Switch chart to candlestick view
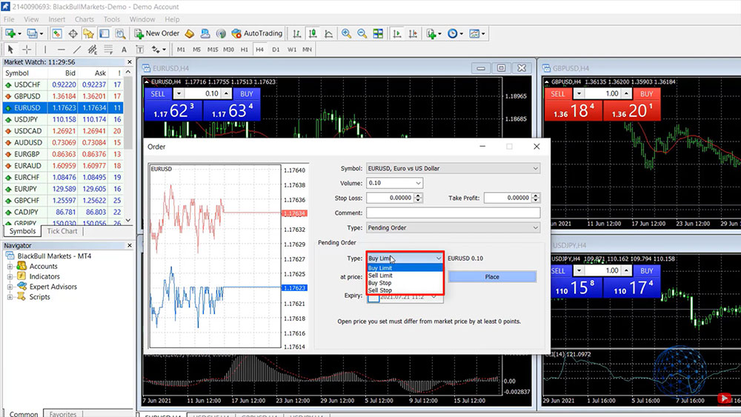Viewport: 741px width, 417px height. pos(313,33)
